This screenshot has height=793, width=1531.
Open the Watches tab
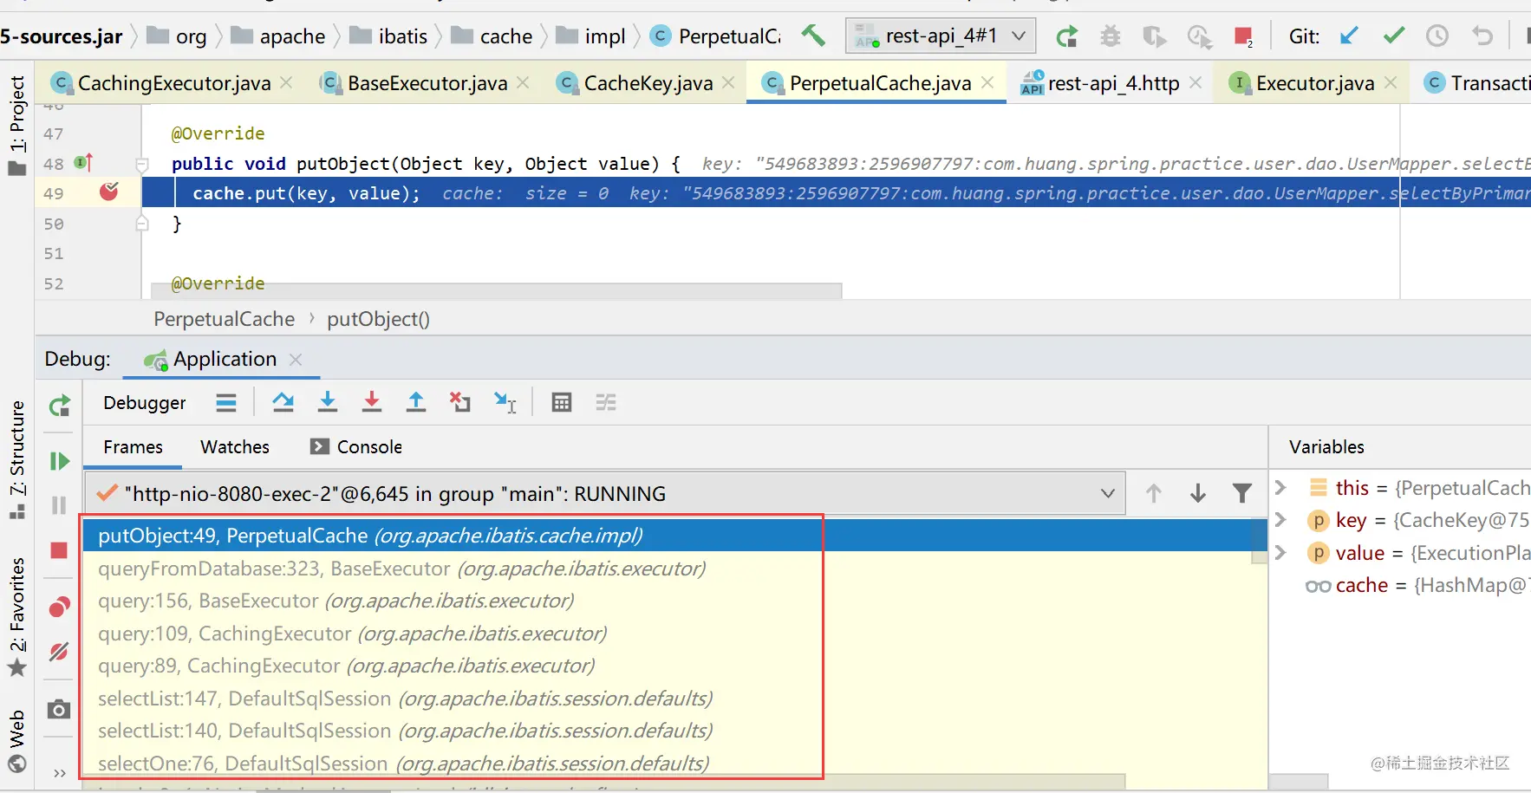coord(235,447)
